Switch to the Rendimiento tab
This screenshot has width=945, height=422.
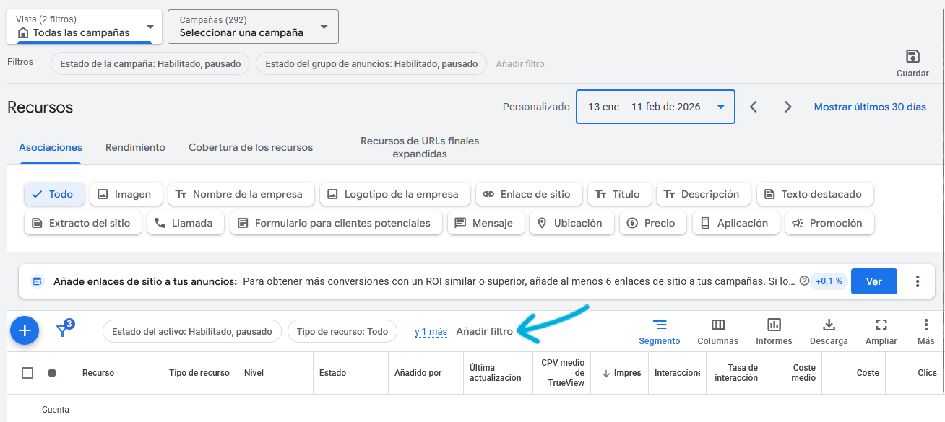tap(135, 147)
